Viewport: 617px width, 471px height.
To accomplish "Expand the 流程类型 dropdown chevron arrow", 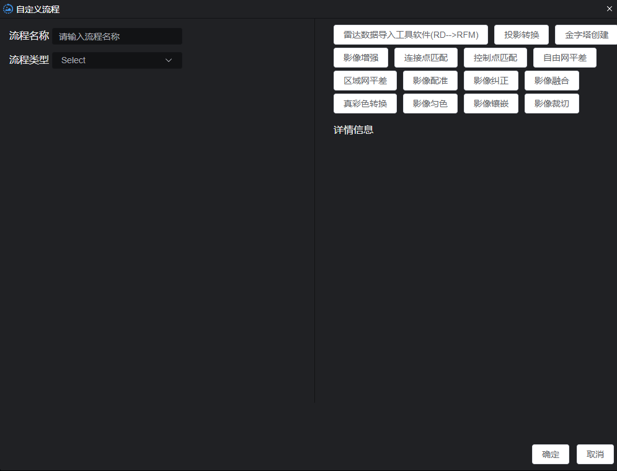I will click(168, 60).
